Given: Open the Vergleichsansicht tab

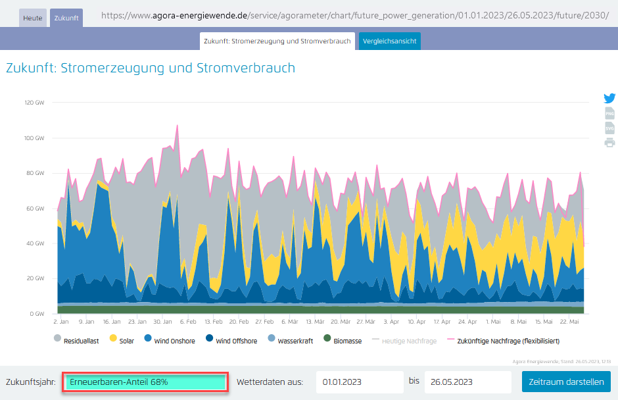Looking at the screenshot, I should pos(389,41).
